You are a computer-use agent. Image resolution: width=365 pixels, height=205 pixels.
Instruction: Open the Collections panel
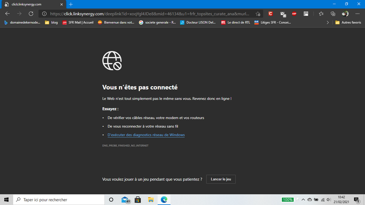tap(333, 14)
